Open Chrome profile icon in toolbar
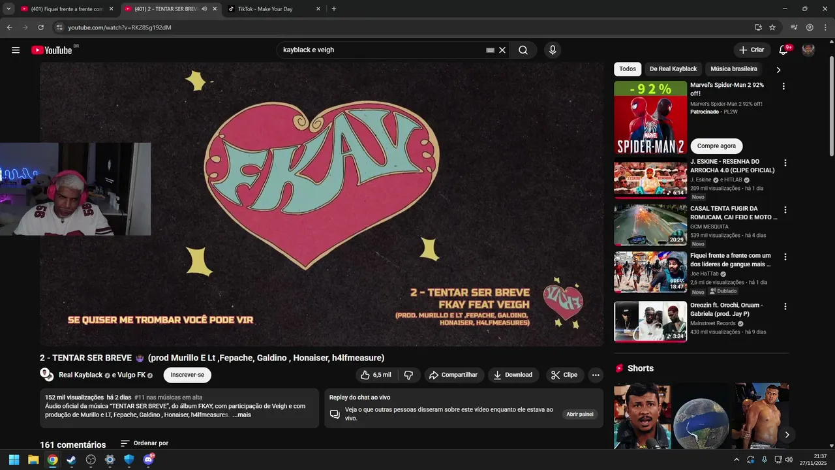Screen dimensions: 835x470 (810, 27)
